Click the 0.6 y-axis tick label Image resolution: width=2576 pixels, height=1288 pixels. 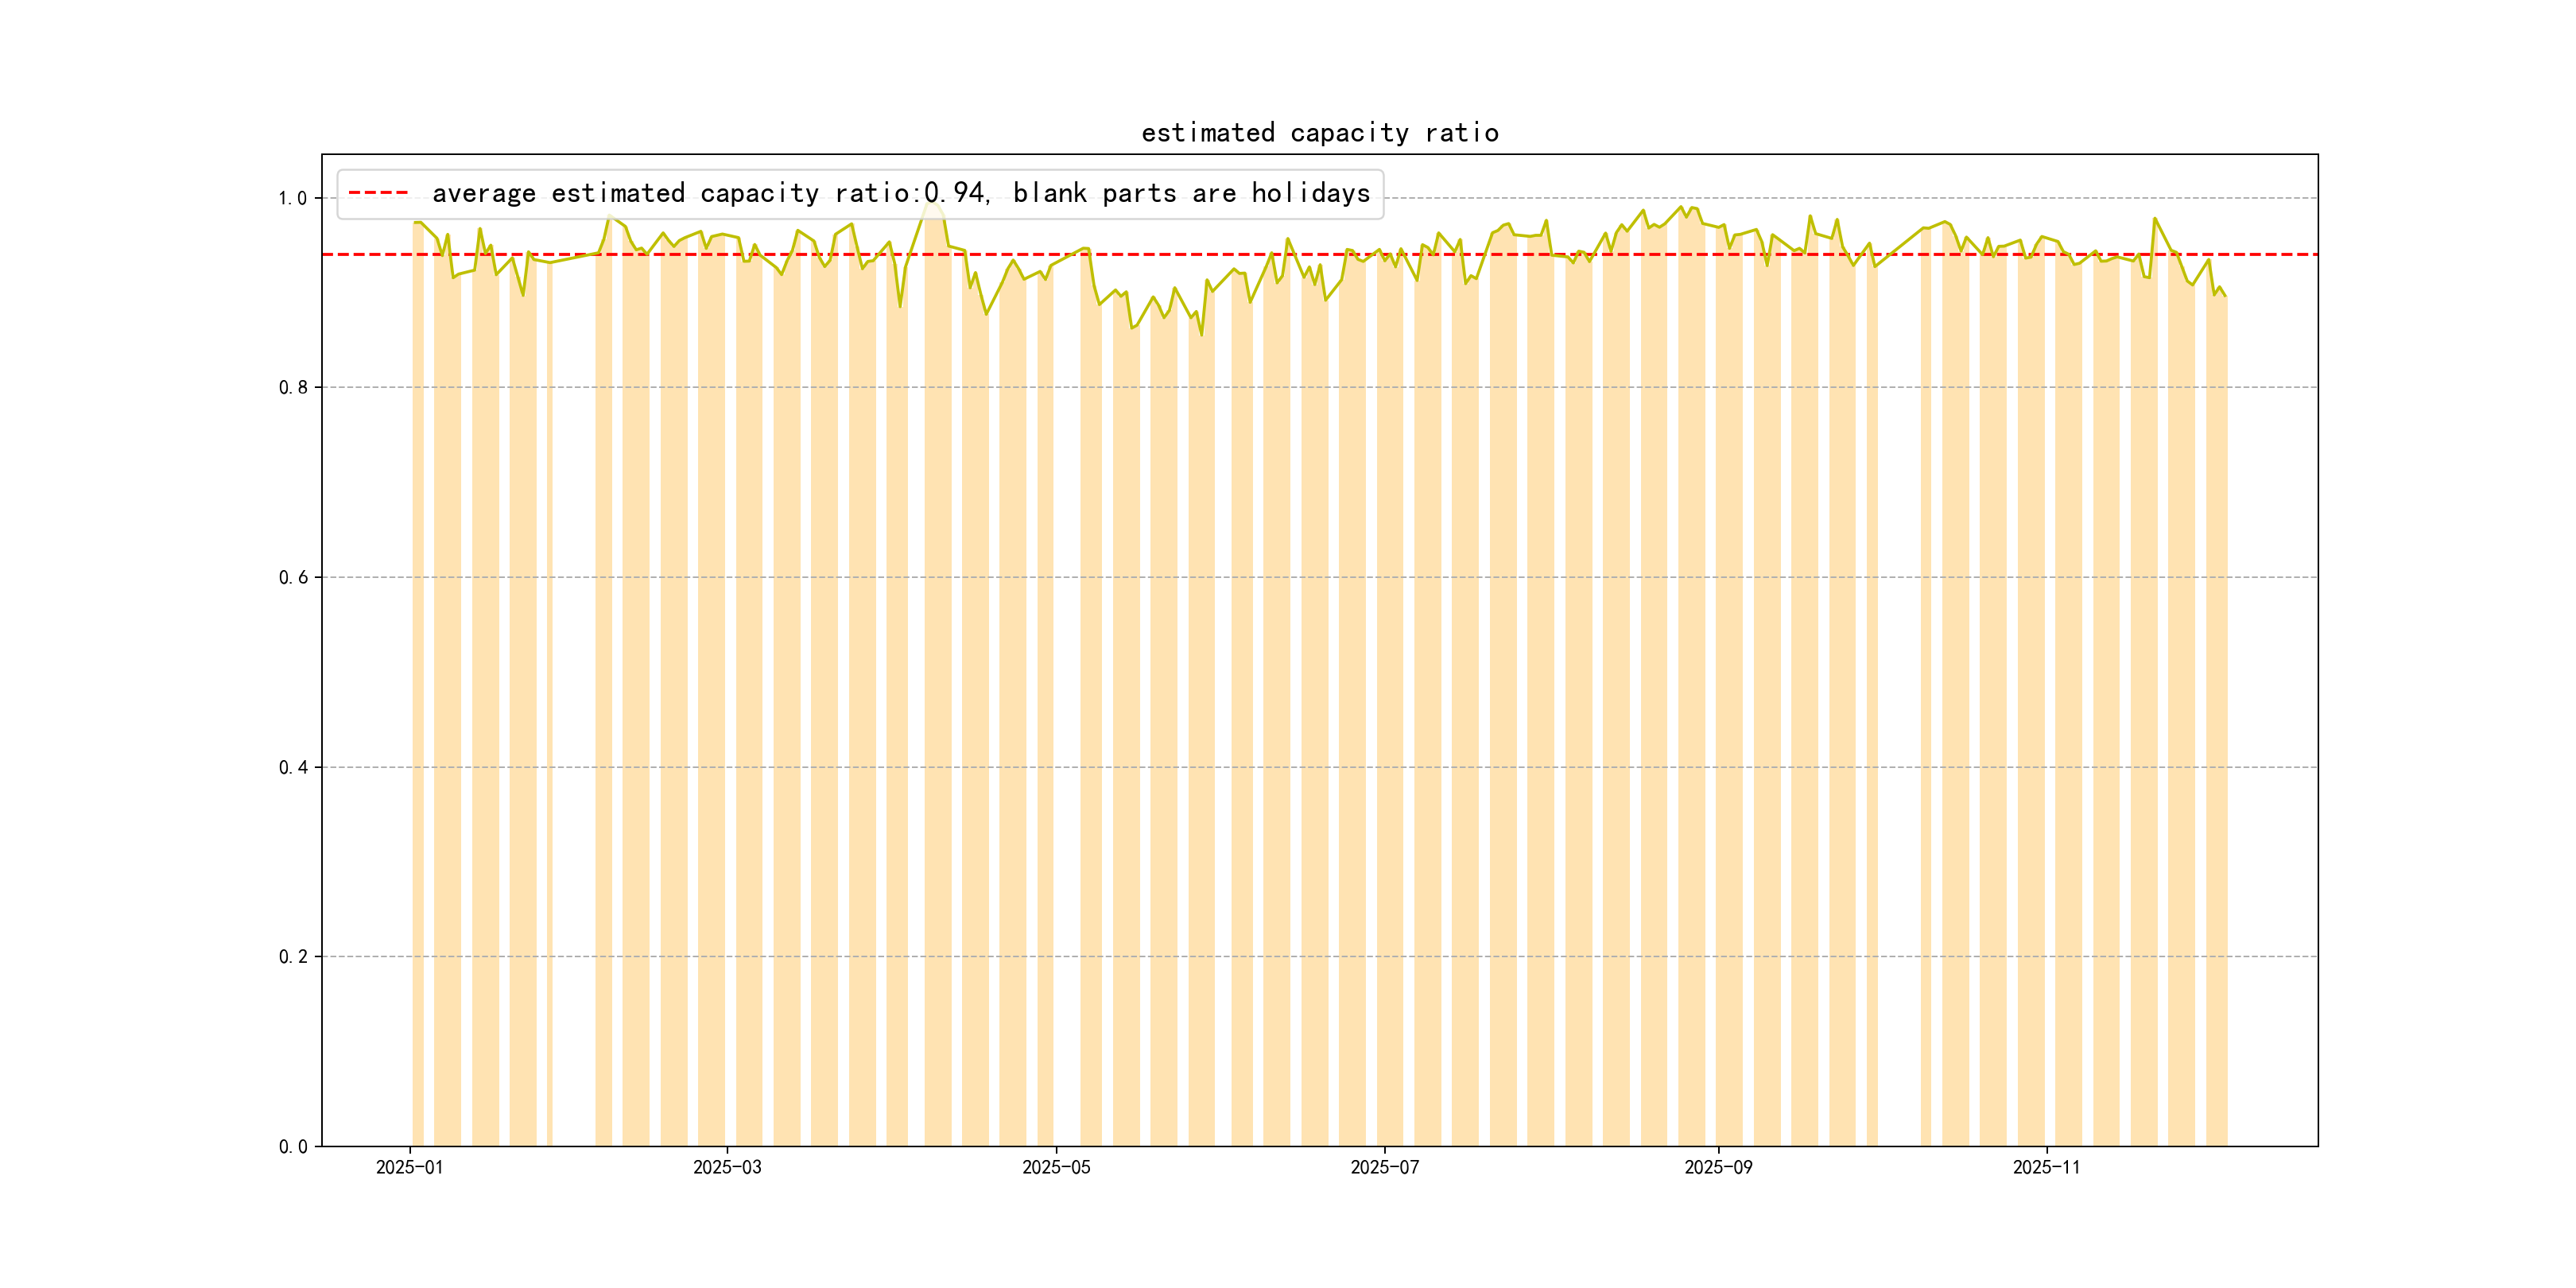click(292, 577)
